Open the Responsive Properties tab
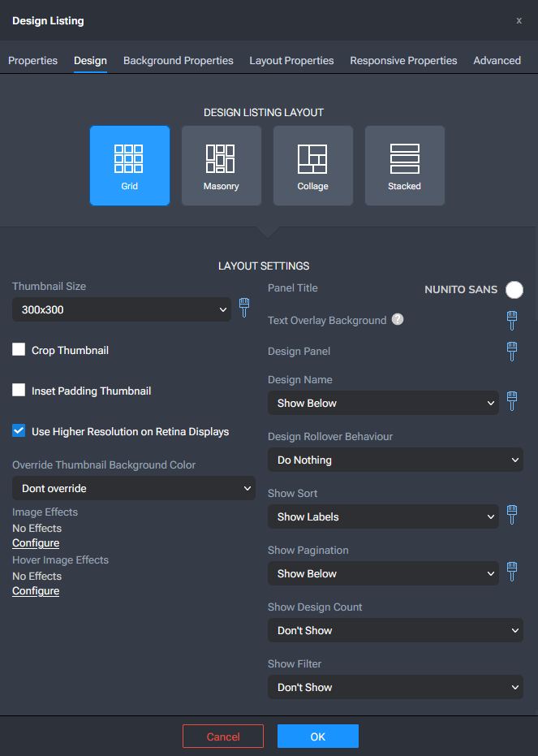Image resolution: width=538 pixels, height=756 pixels. click(x=403, y=60)
